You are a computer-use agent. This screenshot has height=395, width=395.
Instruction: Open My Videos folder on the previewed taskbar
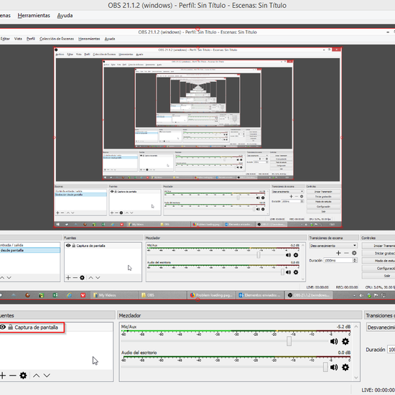[114, 295]
